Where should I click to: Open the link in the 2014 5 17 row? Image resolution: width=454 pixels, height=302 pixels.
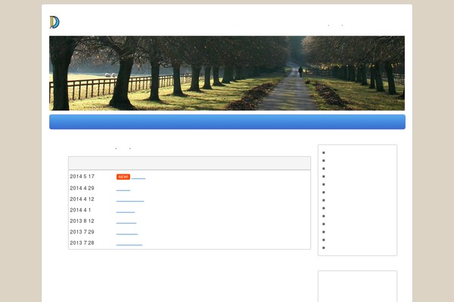pos(138,177)
